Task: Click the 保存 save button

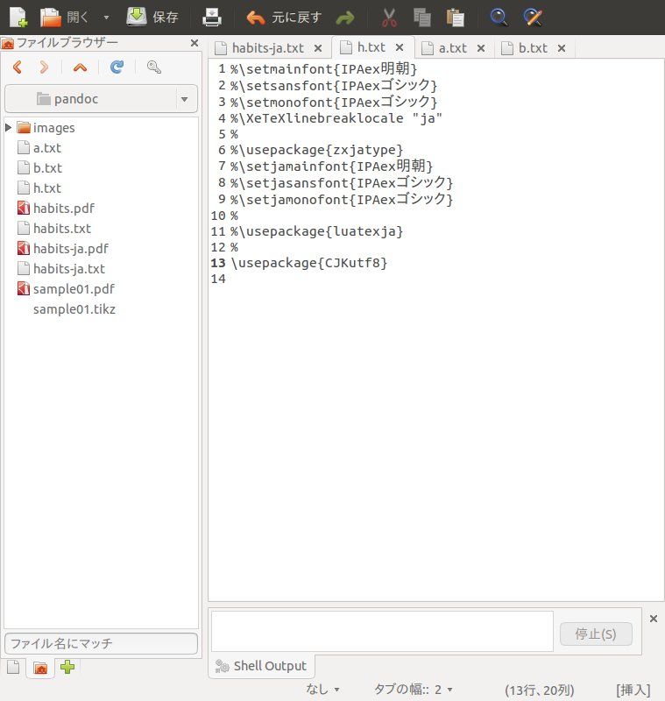Action: pyautogui.click(x=152, y=18)
